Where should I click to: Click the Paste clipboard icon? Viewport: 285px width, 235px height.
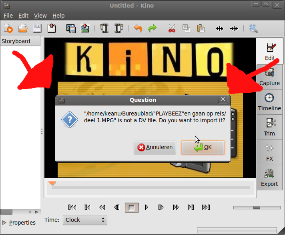point(201,28)
